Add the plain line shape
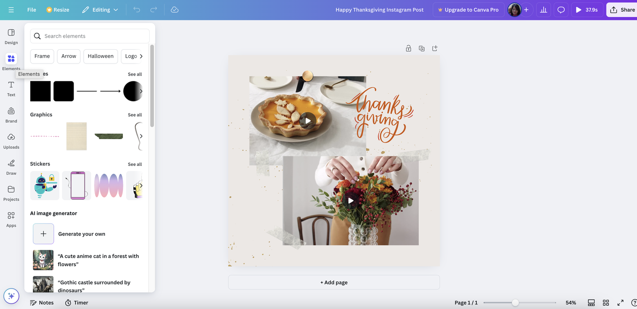 (87, 91)
